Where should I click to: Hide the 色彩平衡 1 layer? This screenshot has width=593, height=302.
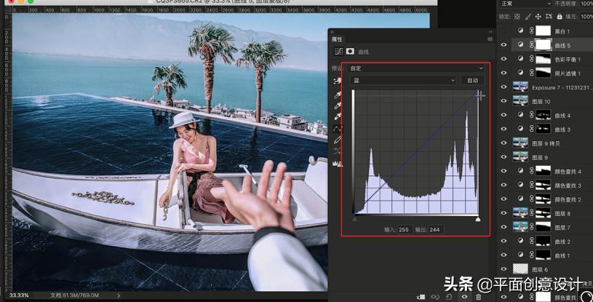pos(504,59)
